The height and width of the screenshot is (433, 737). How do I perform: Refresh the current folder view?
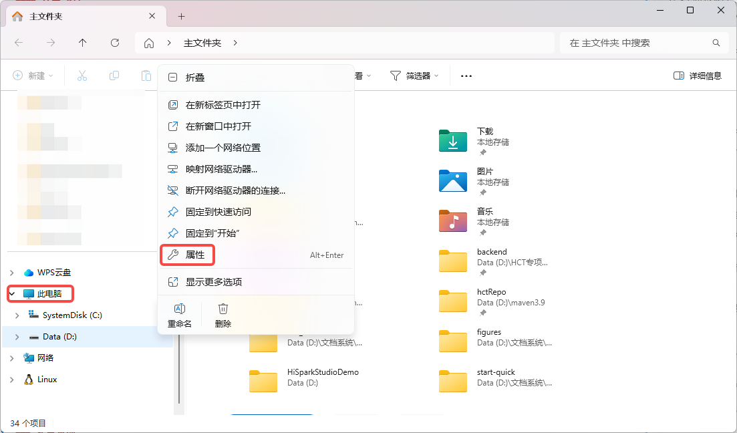coord(115,43)
